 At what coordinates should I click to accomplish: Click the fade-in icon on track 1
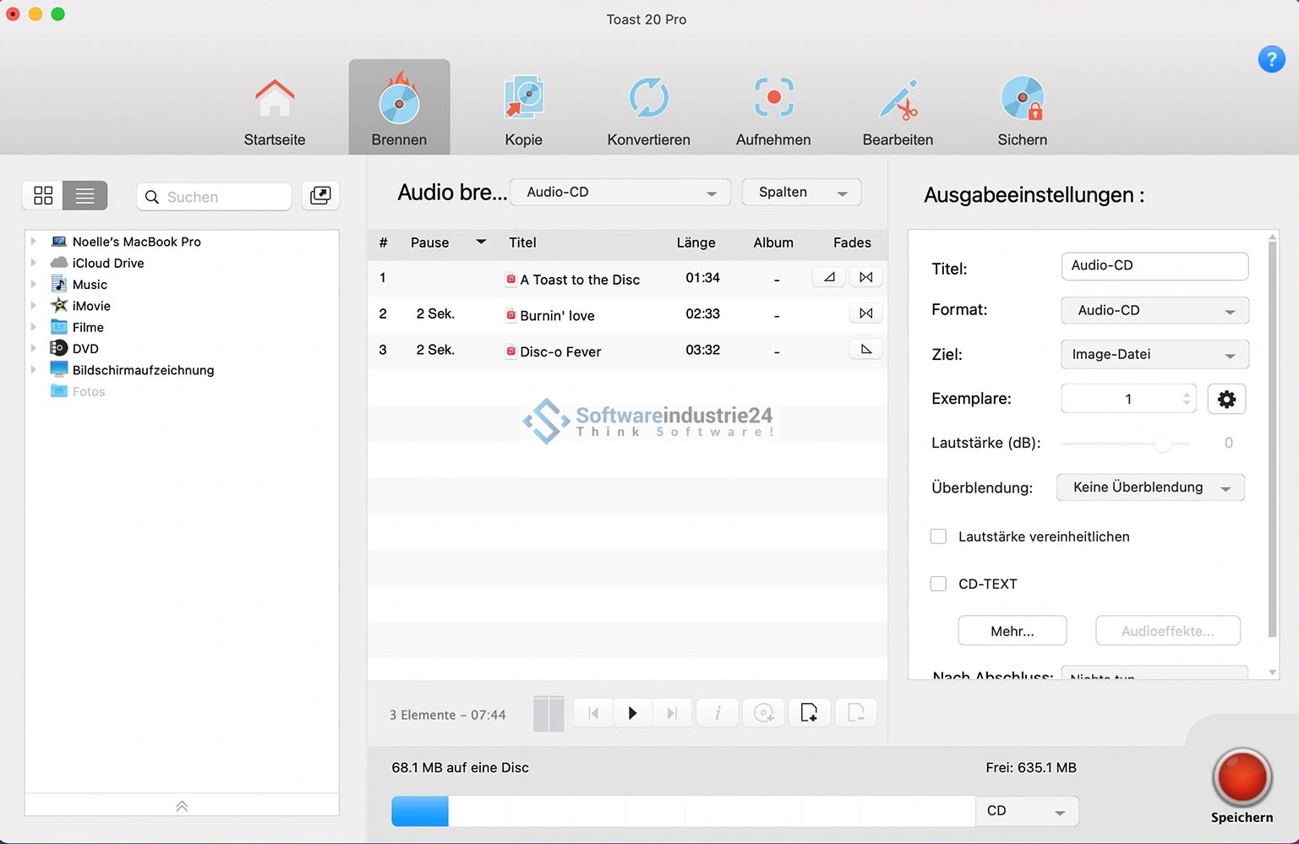[x=829, y=277]
